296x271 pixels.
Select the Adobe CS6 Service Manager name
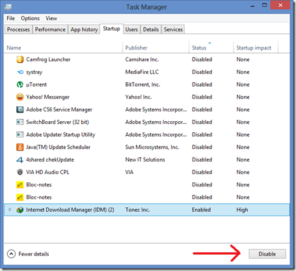pyautogui.click(x=59, y=109)
